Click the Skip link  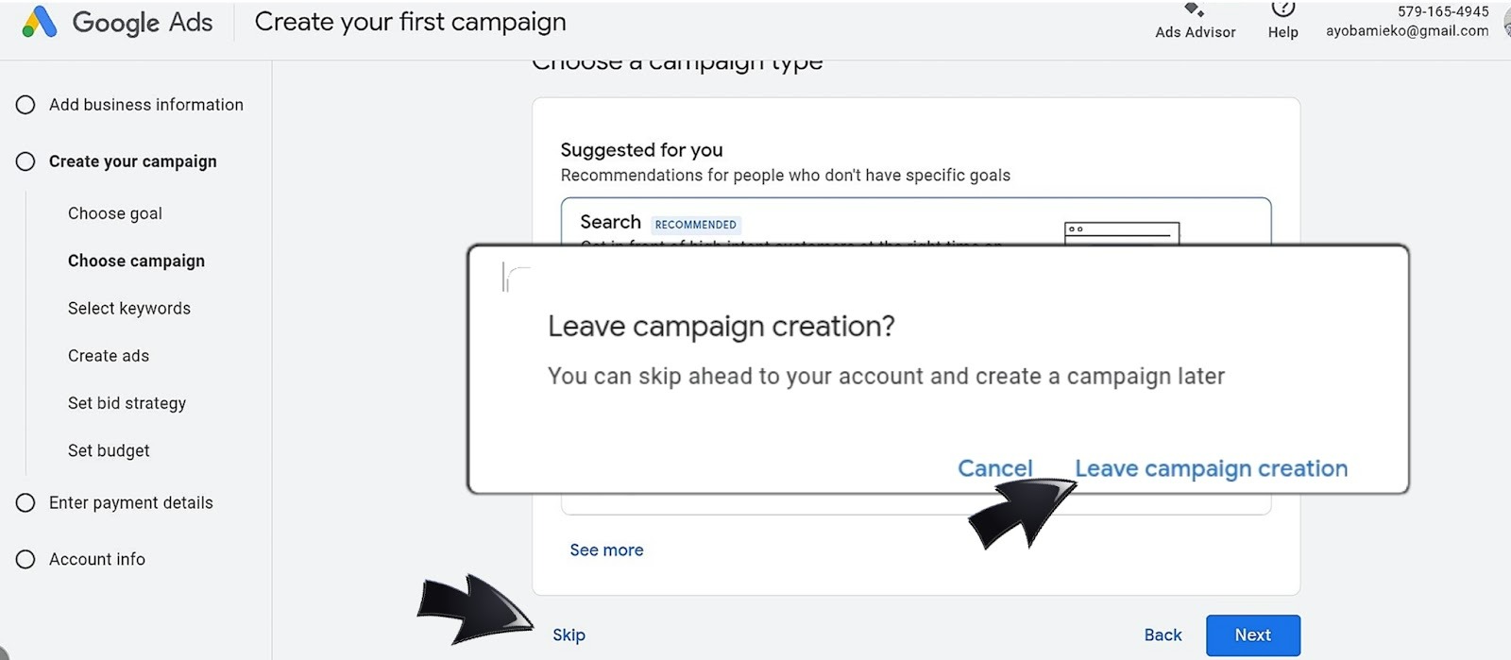pyautogui.click(x=569, y=635)
